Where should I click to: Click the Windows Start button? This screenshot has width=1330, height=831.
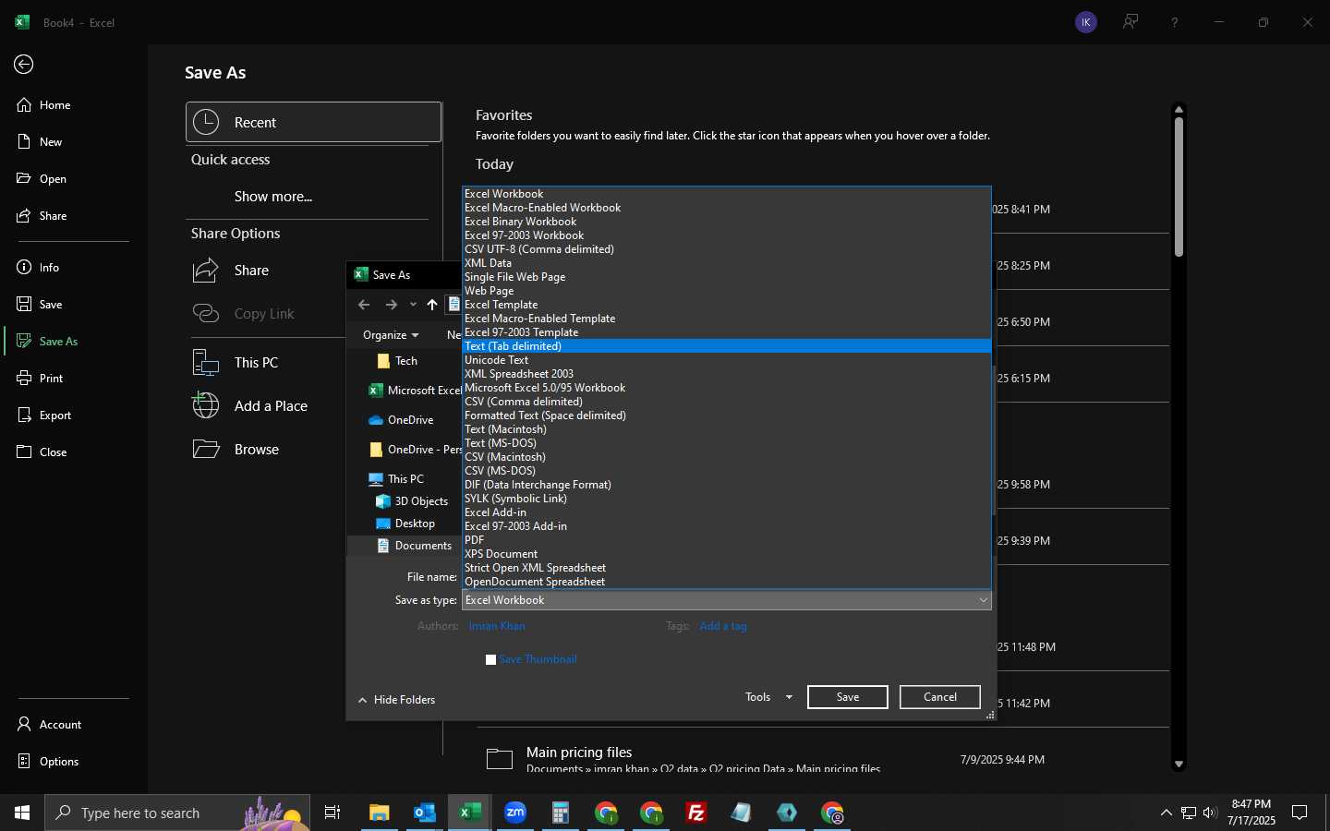[22, 813]
